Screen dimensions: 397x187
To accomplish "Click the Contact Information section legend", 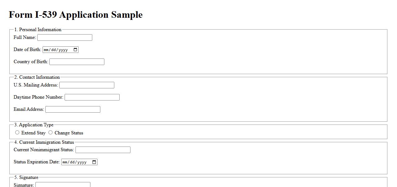I will click(37, 77).
